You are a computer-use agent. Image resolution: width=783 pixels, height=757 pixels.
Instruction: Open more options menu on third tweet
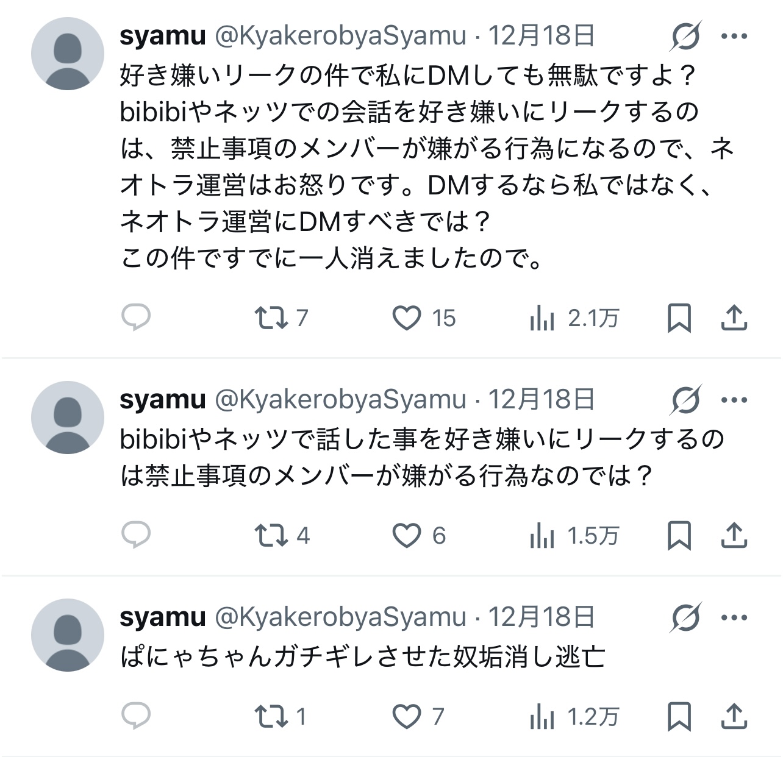point(734,617)
